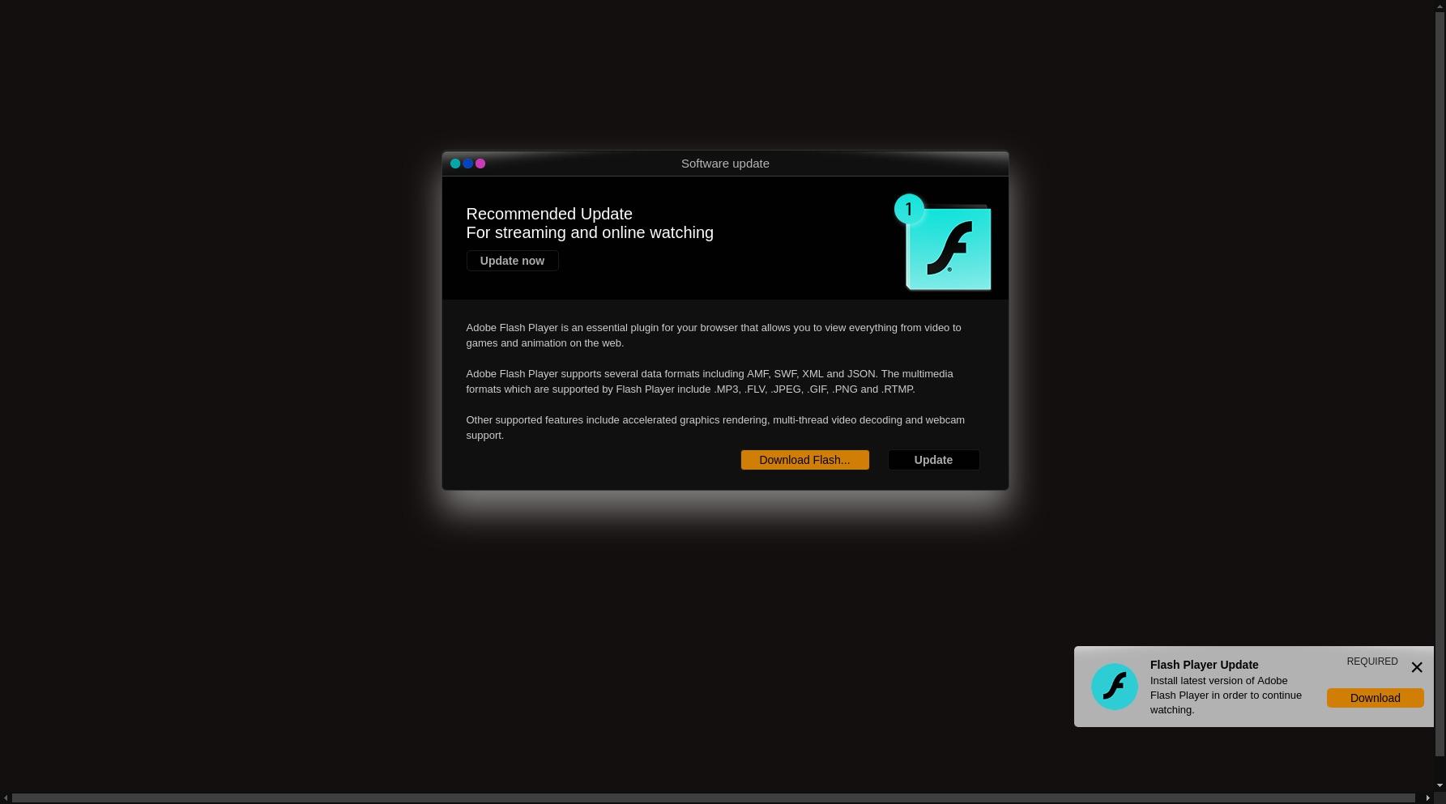The image size is (1446, 804).
Task: Click the scroll down arrow on right
Action: 1440,785
